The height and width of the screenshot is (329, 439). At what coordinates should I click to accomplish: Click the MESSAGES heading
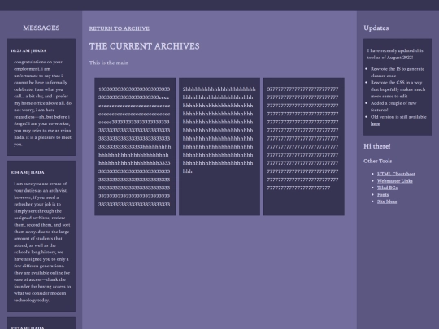click(41, 28)
